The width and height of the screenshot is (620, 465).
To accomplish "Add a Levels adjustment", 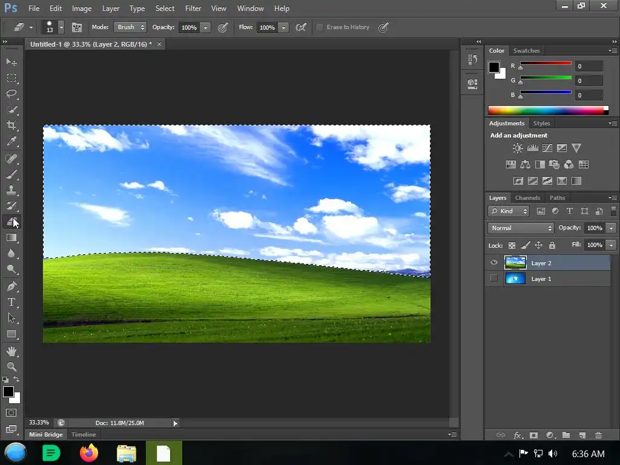I will (533, 148).
